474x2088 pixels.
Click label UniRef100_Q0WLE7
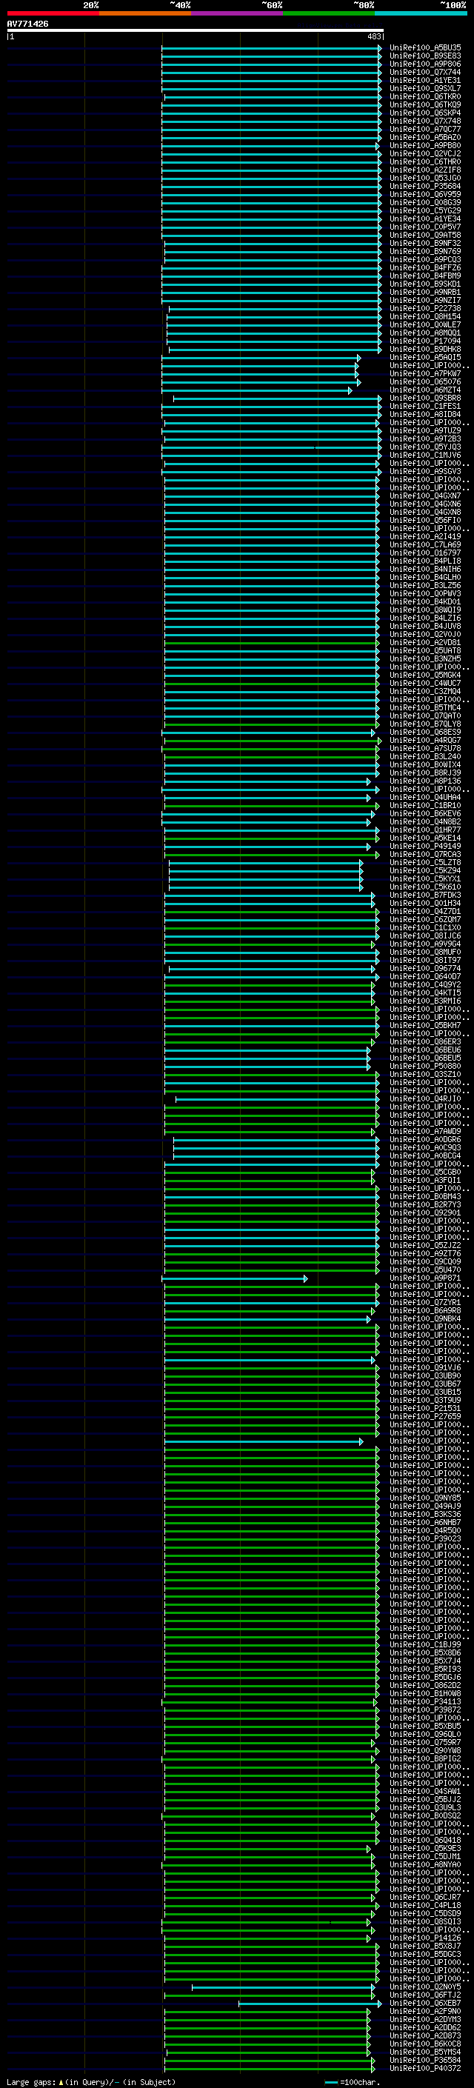(425, 324)
